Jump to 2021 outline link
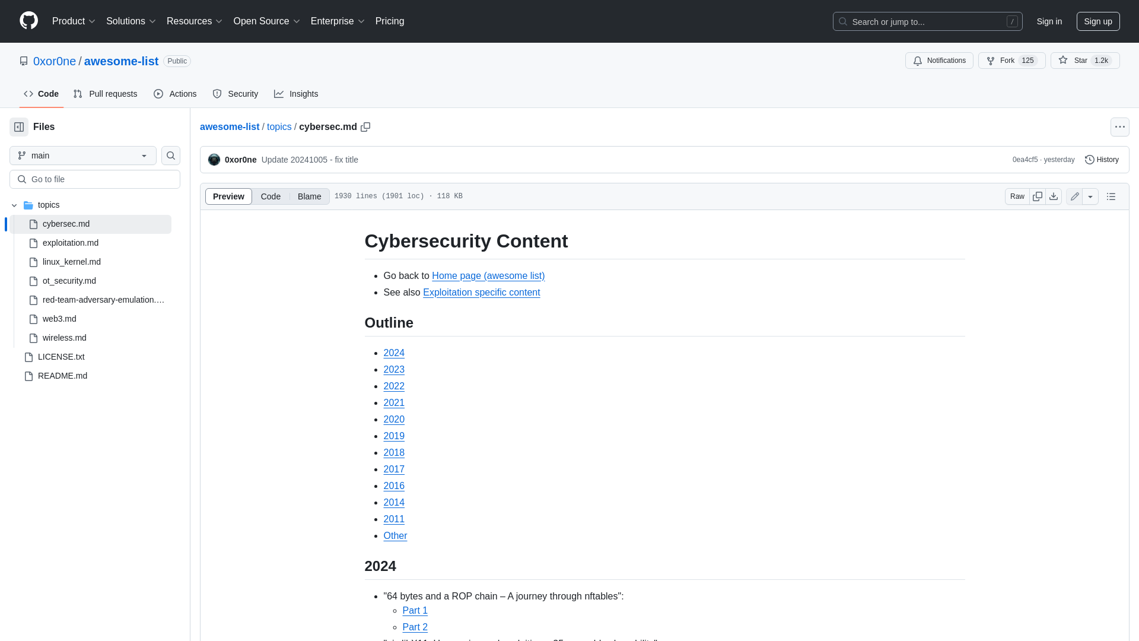The height and width of the screenshot is (641, 1139). point(394,403)
